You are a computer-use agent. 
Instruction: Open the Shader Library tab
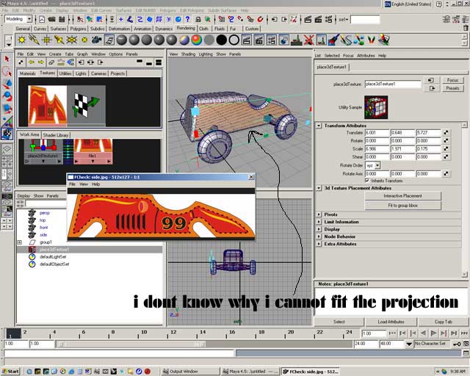[x=56, y=135]
